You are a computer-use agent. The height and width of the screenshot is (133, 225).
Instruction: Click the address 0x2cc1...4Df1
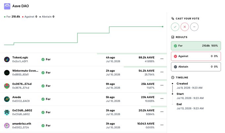click(20, 61)
